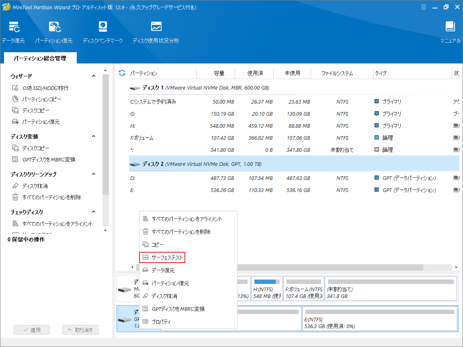Screen dimensions: 463x347
Task: Choose すべてのパーティションを削除 from context menu
Action: click(x=188, y=232)
